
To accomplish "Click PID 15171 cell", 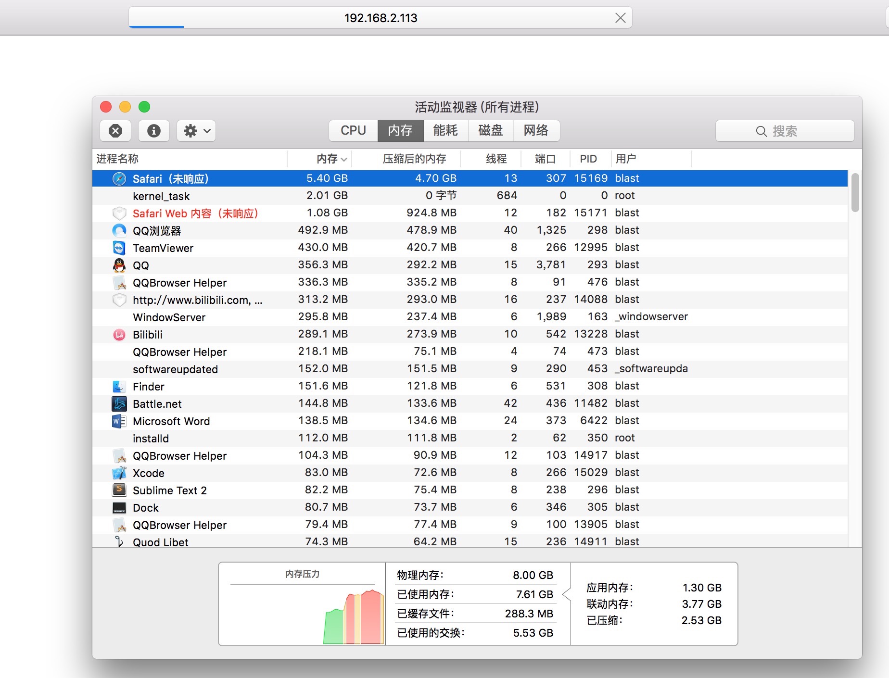I will [x=591, y=213].
